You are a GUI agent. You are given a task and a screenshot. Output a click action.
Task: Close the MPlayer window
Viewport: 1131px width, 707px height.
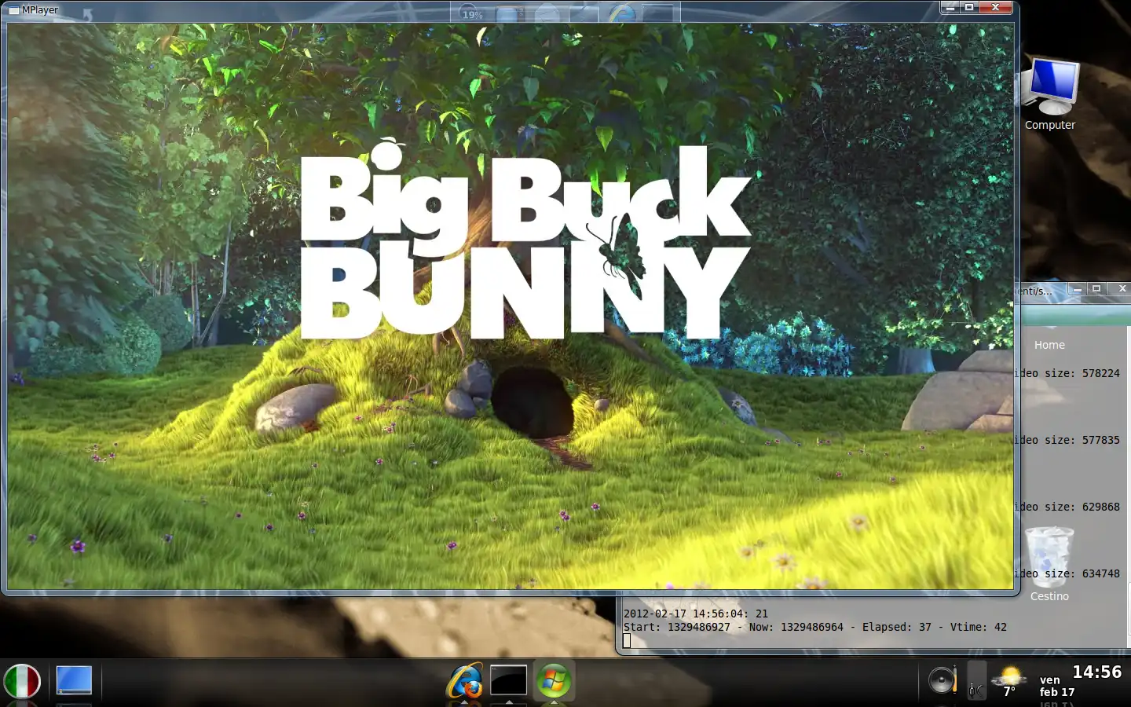point(996,7)
